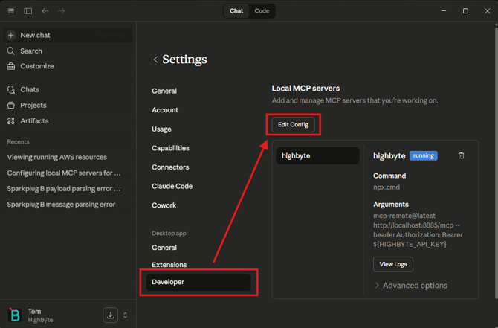This screenshot has width=498, height=328.
Task: Open the account switcher arrows beside Tom
Action: coord(125,315)
